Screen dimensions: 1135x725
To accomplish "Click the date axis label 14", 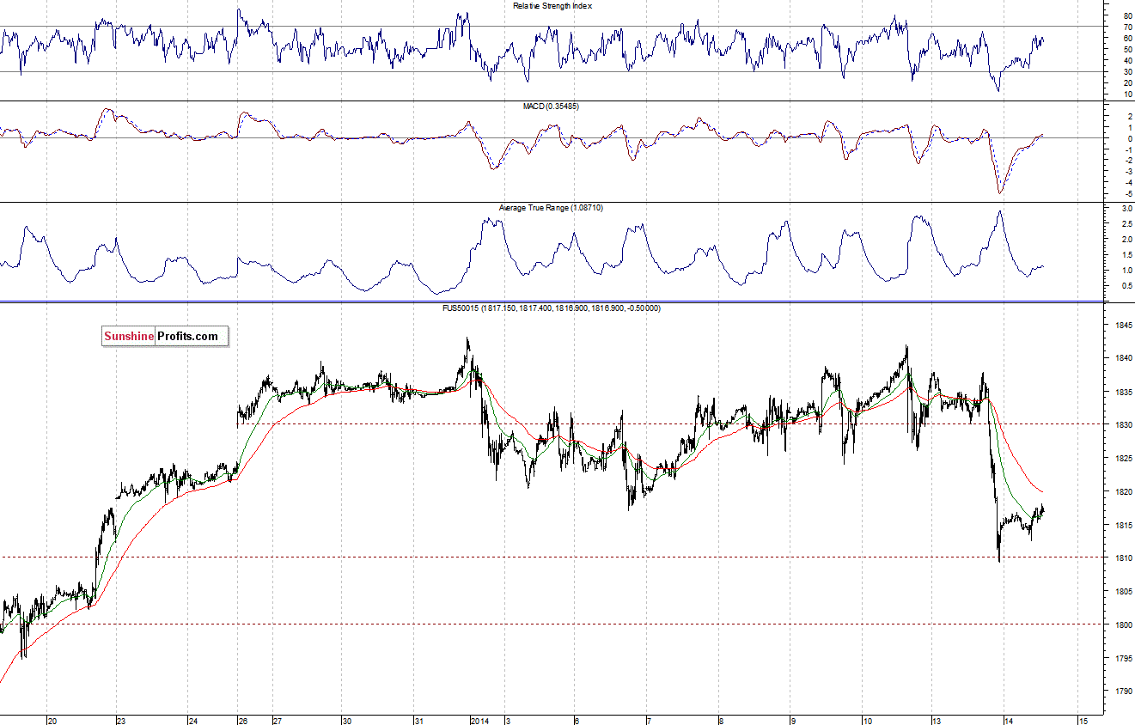I will 1010,721.
